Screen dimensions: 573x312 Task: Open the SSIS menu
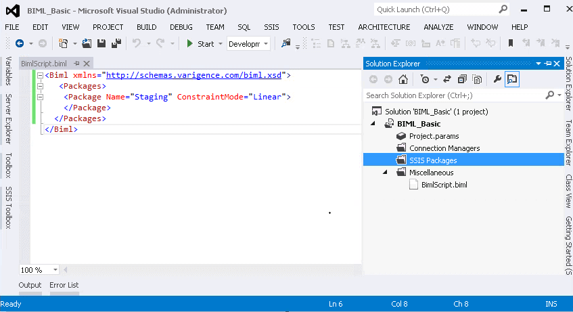[x=271, y=27]
